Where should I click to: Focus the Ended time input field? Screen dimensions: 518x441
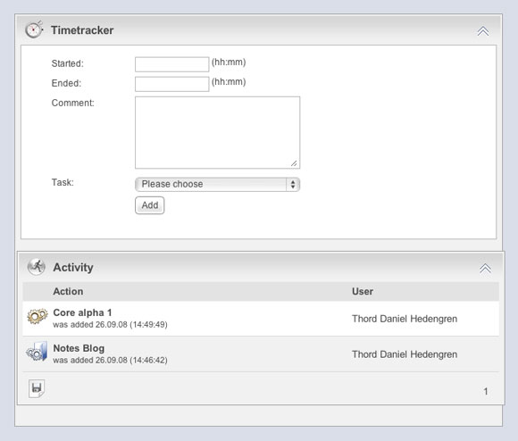click(x=171, y=84)
